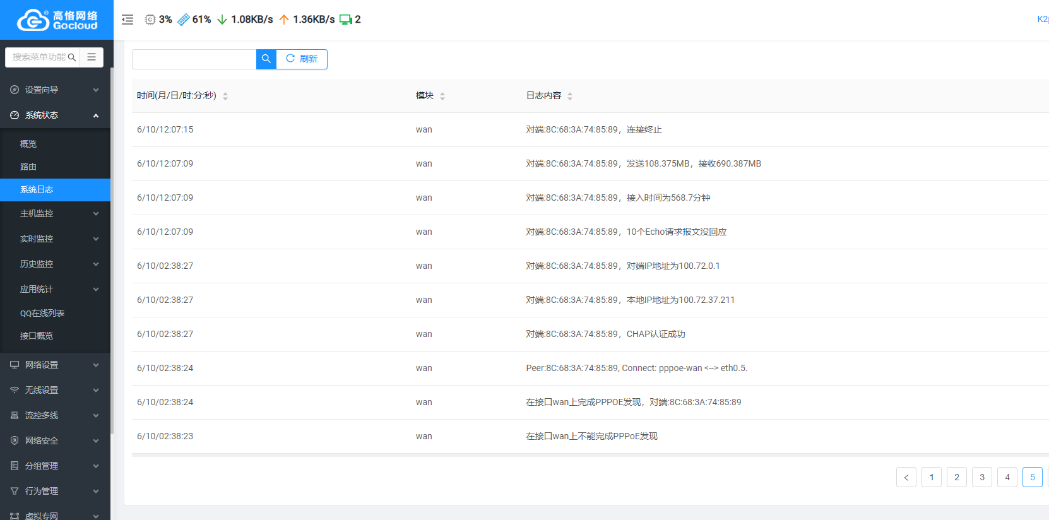Click the Gocloud logo
This screenshot has height=520, width=1049.
pyautogui.click(x=57, y=20)
